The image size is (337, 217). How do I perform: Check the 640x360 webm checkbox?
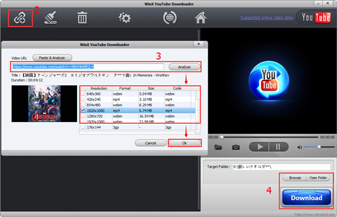[x=83, y=94]
